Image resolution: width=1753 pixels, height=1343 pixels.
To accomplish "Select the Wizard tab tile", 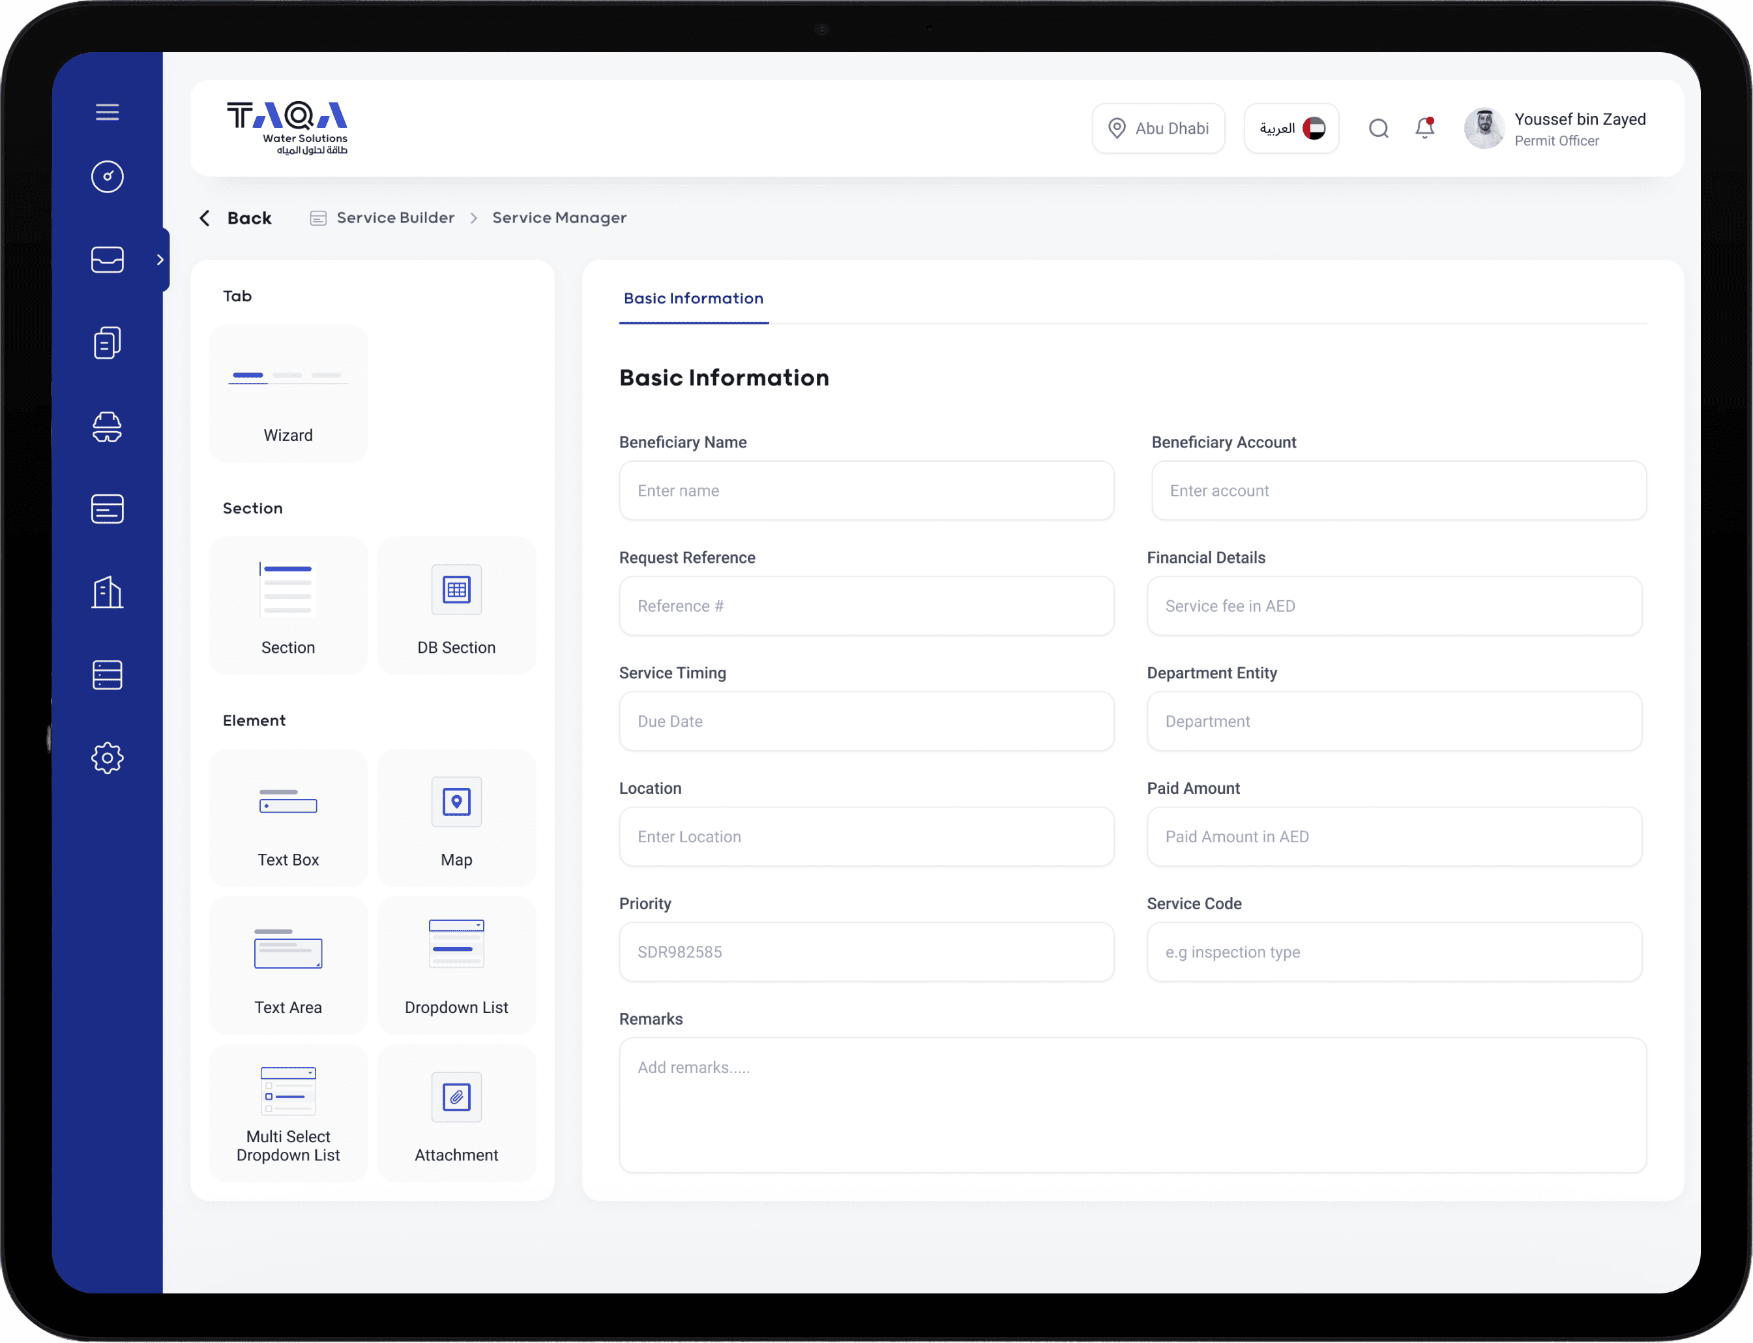I will coord(288,394).
